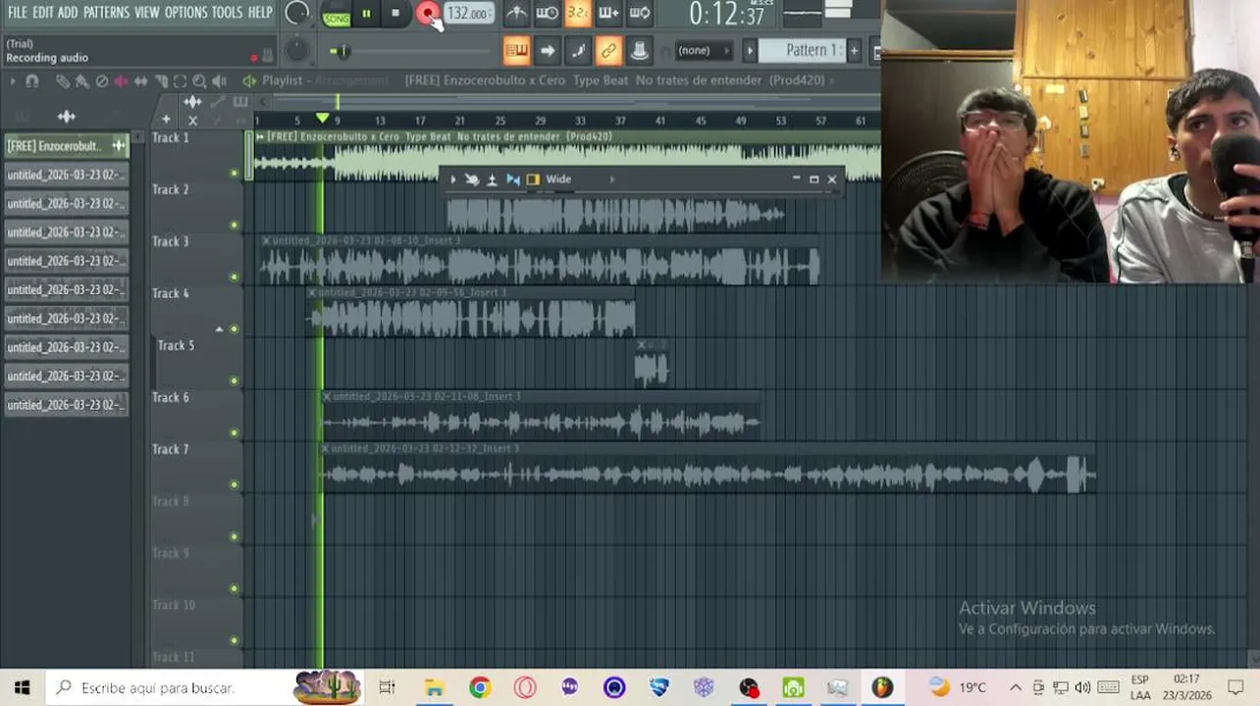
Task: Click the 0:12:37 time display
Action: point(727,14)
